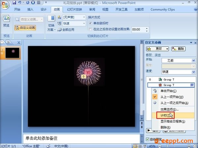The image size is (198, 148).
Task: Switch to the 视图 ribbon tab
Action: (x=105, y=9)
